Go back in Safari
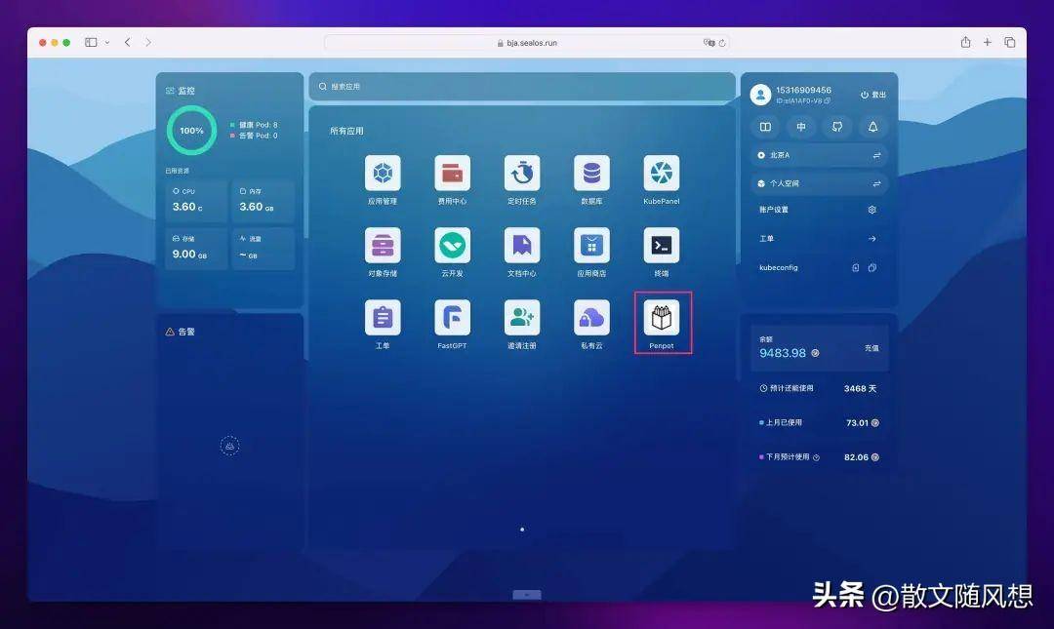The image size is (1054, 629). [x=127, y=42]
